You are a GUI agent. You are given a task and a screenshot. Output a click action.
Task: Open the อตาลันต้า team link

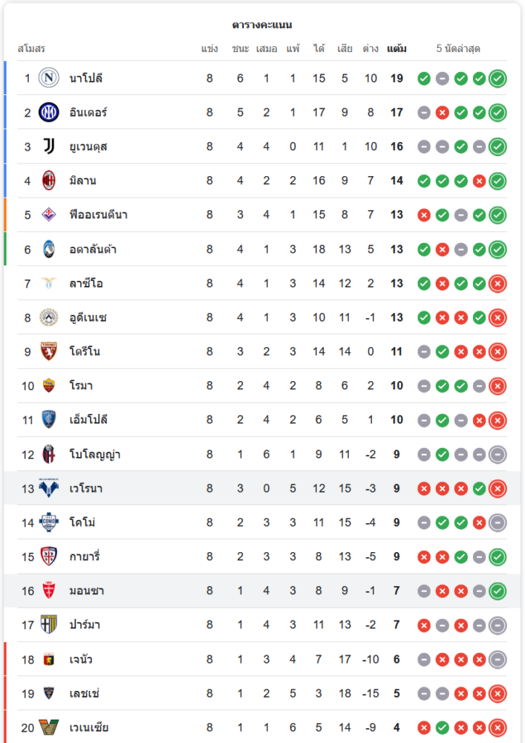pyautogui.click(x=93, y=249)
